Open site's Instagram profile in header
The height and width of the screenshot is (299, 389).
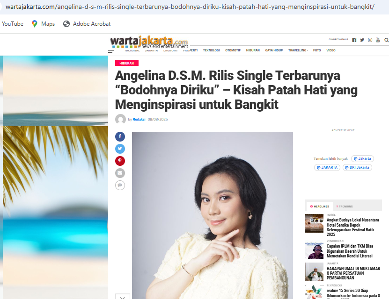coord(370,40)
